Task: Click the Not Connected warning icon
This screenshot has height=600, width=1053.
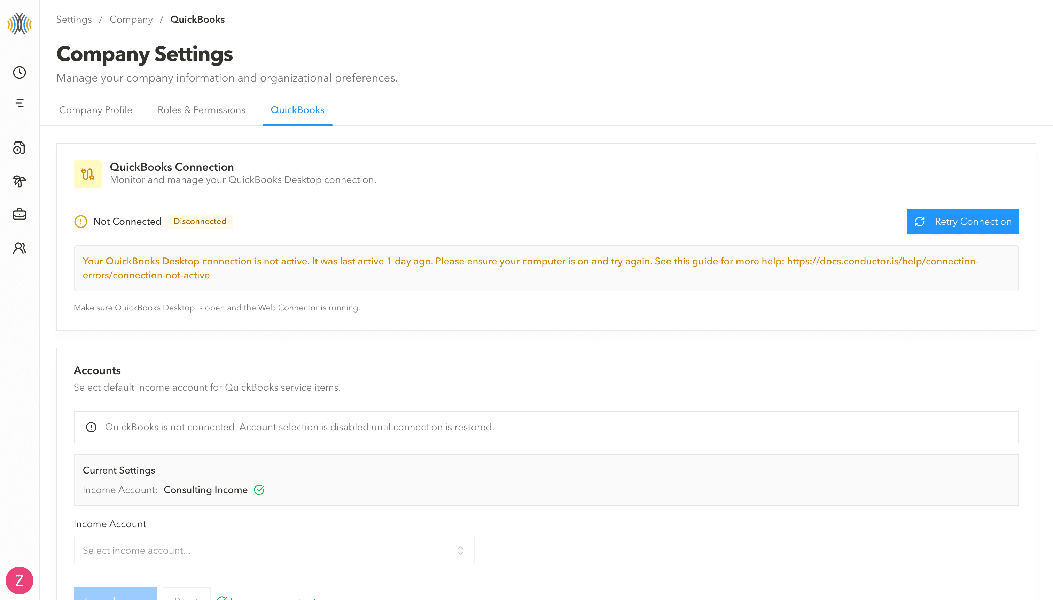Action: 80,222
